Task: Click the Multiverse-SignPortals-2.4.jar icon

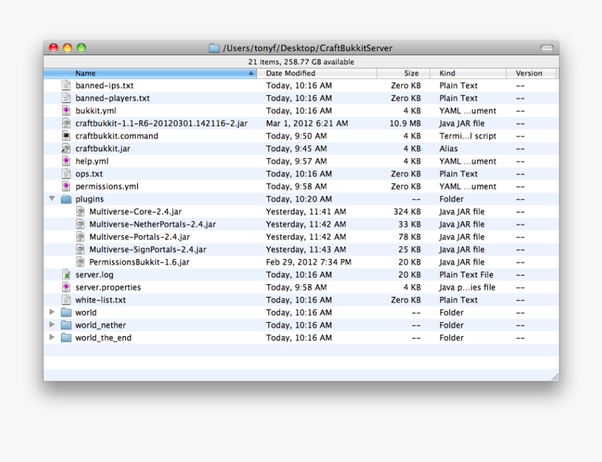Action: (80, 249)
